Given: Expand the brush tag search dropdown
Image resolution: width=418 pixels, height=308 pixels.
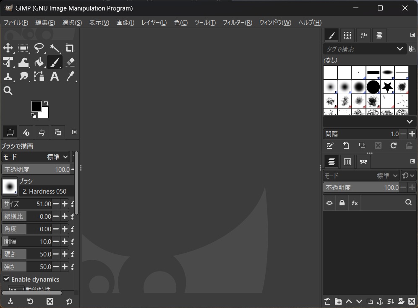Looking at the screenshot, I should pos(400,49).
